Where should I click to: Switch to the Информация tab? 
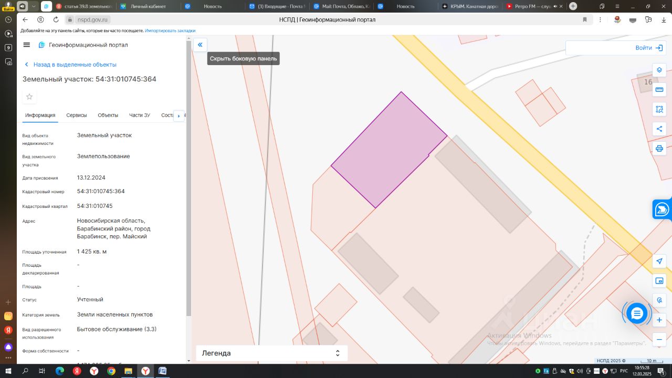pos(40,115)
